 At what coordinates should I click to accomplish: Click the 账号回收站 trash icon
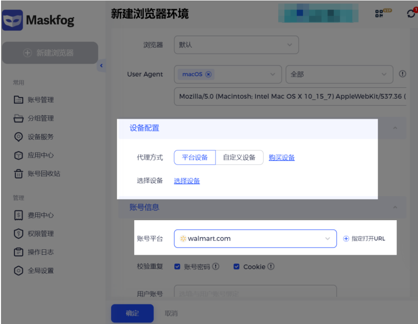pos(19,174)
